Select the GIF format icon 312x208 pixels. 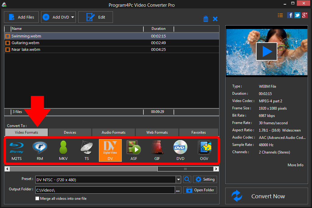coord(157,150)
